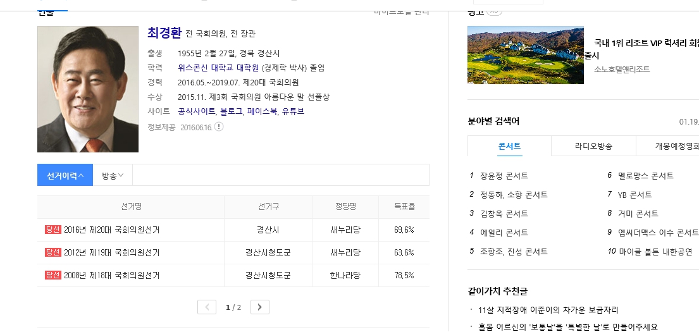699x332 pixels.
Task: Open 거미 콘서트 search term
Action: pyautogui.click(x=638, y=214)
